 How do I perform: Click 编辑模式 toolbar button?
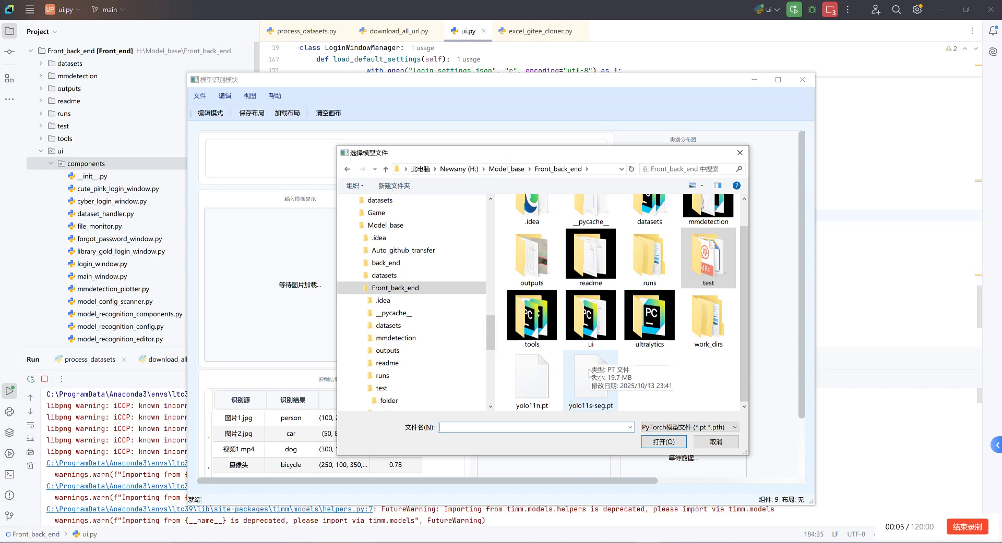(x=210, y=113)
